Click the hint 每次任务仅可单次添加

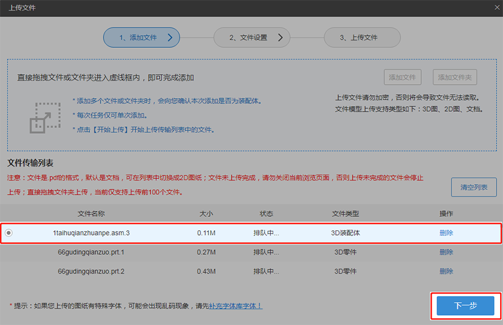pyautogui.click(x=110, y=115)
